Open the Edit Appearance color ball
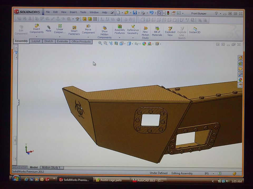Image resolution: width=253 pixels, height=189 pixels. 144,44
